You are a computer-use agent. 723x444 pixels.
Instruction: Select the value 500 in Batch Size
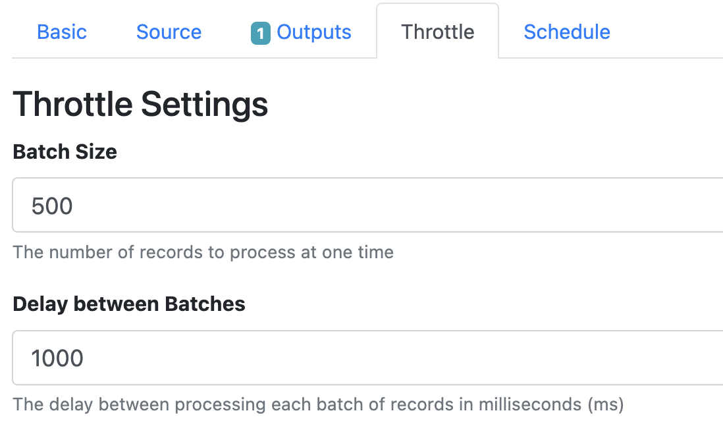(51, 205)
